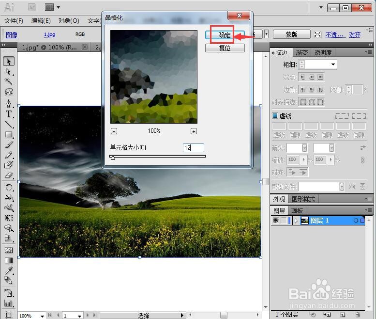
Task: Select the Mesh tool
Action: pyautogui.click(x=9, y=250)
